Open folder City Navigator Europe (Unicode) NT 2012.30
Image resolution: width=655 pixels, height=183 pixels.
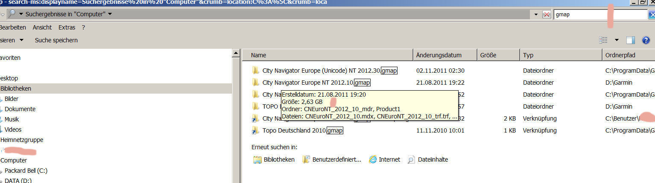330,71
